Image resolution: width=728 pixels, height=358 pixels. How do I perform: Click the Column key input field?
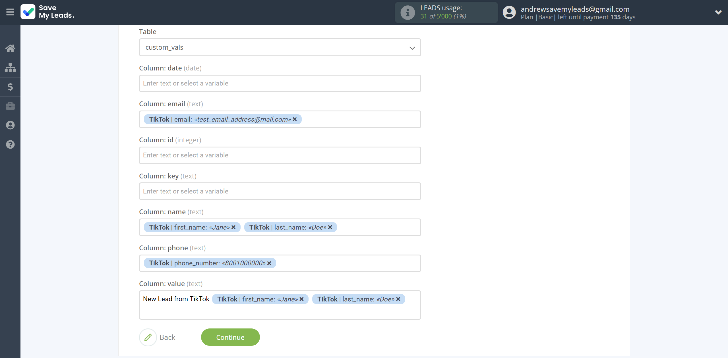coord(280,191)
